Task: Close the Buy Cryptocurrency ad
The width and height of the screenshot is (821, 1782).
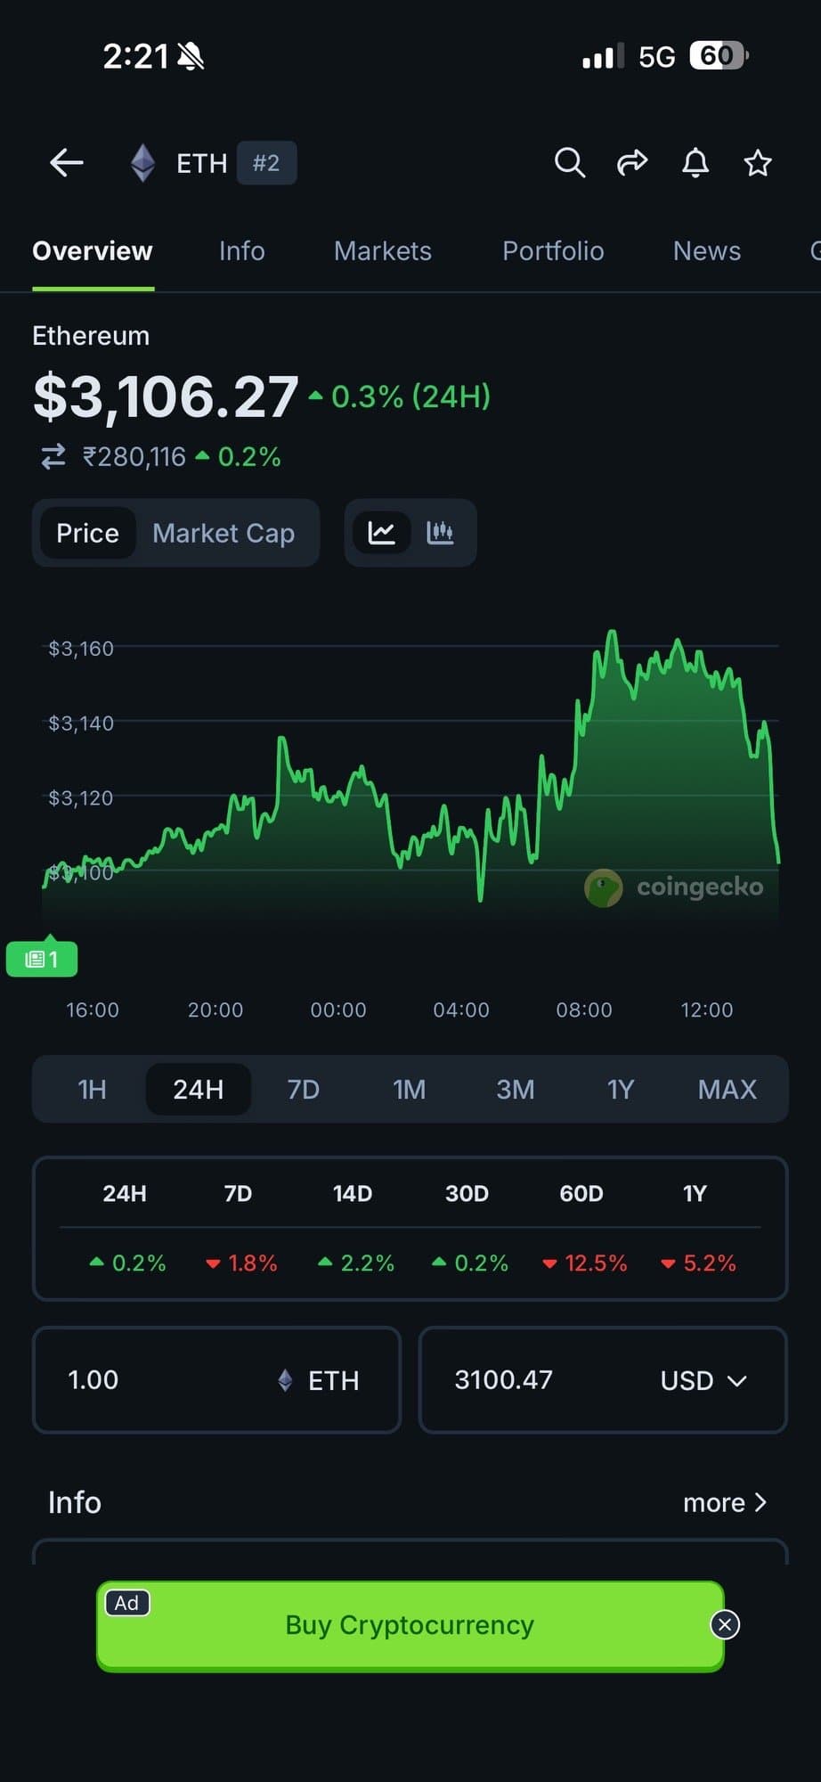Action: tap(725, 1625)
